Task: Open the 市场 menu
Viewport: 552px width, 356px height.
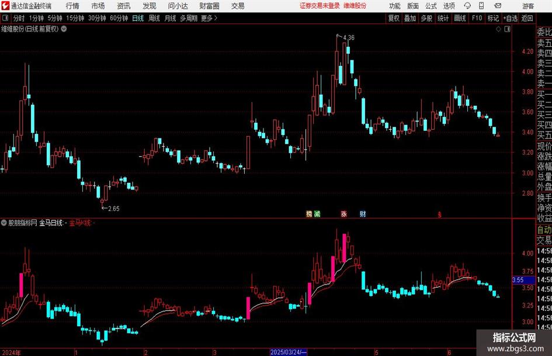Action: [x=98, y=6]
